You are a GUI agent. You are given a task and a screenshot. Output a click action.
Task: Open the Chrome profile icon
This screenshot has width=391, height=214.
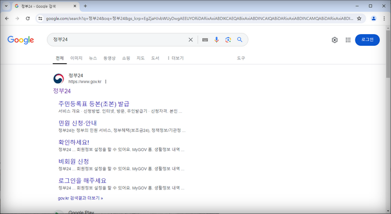coord(374,18)
